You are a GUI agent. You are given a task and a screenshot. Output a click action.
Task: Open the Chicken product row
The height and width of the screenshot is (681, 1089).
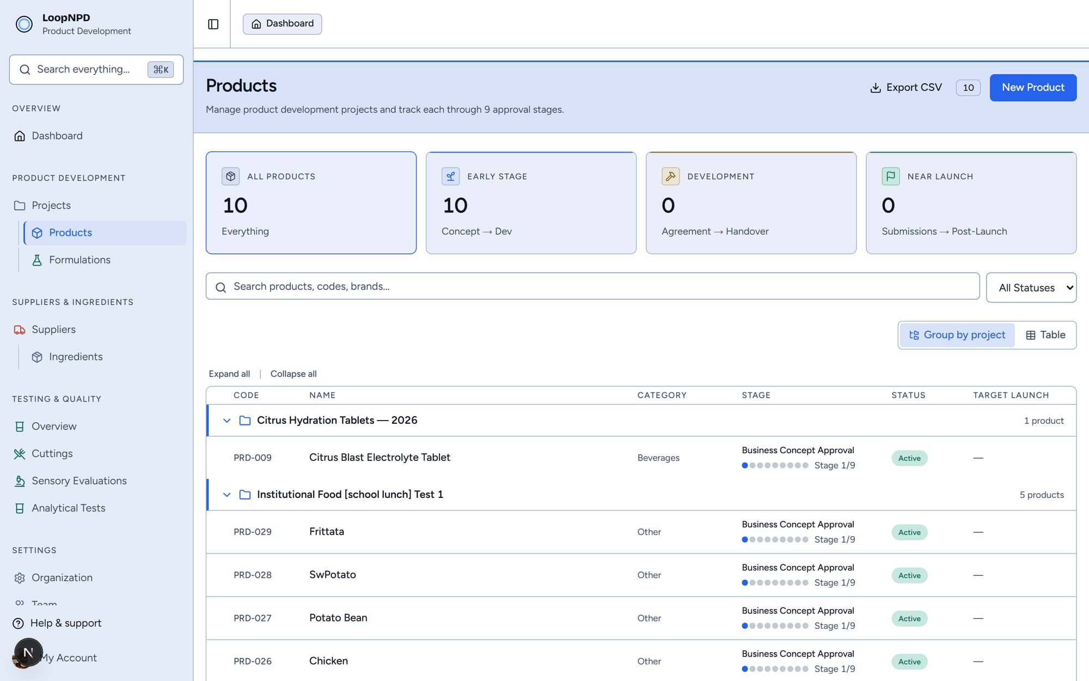tap(641, 661)
